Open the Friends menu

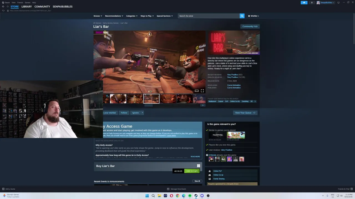20,2
